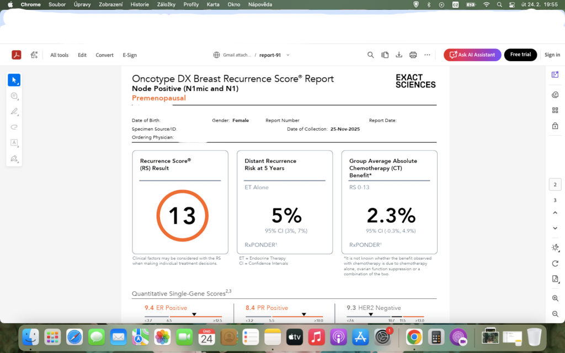Zoom in with the magnifier plus icon

[x=555, y=298]
